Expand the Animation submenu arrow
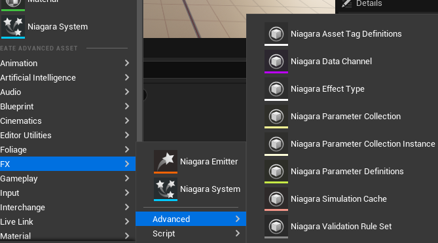This screenshot has width=438, height=243. [127, 63]
